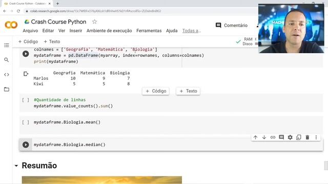Reload the browser page

[18, 11]
